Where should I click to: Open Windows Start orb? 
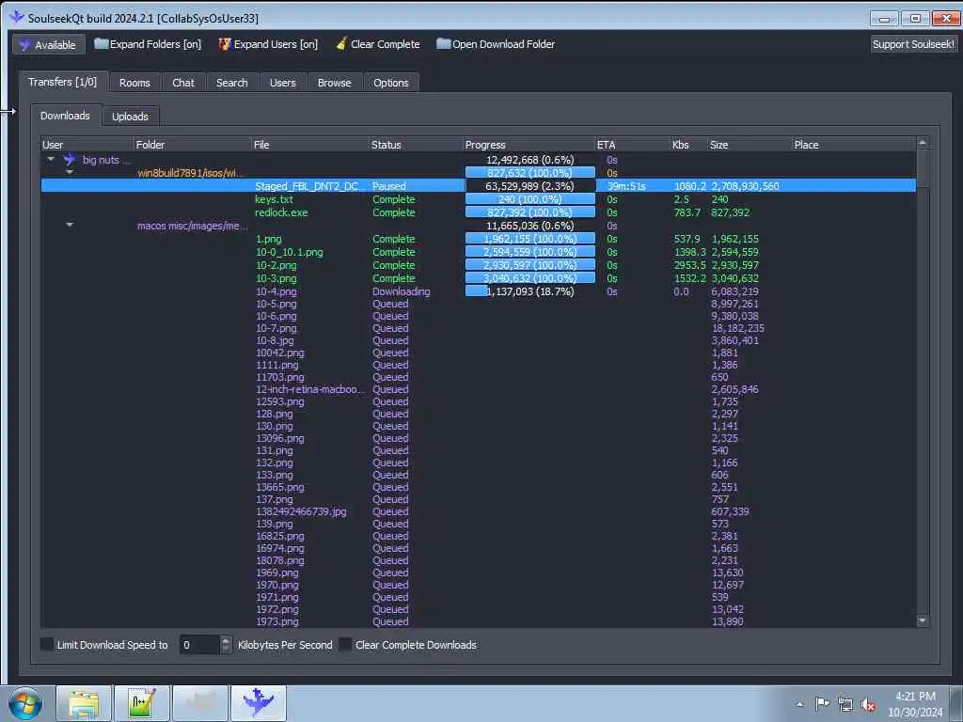pyautogui.click(x=25, y=703)
